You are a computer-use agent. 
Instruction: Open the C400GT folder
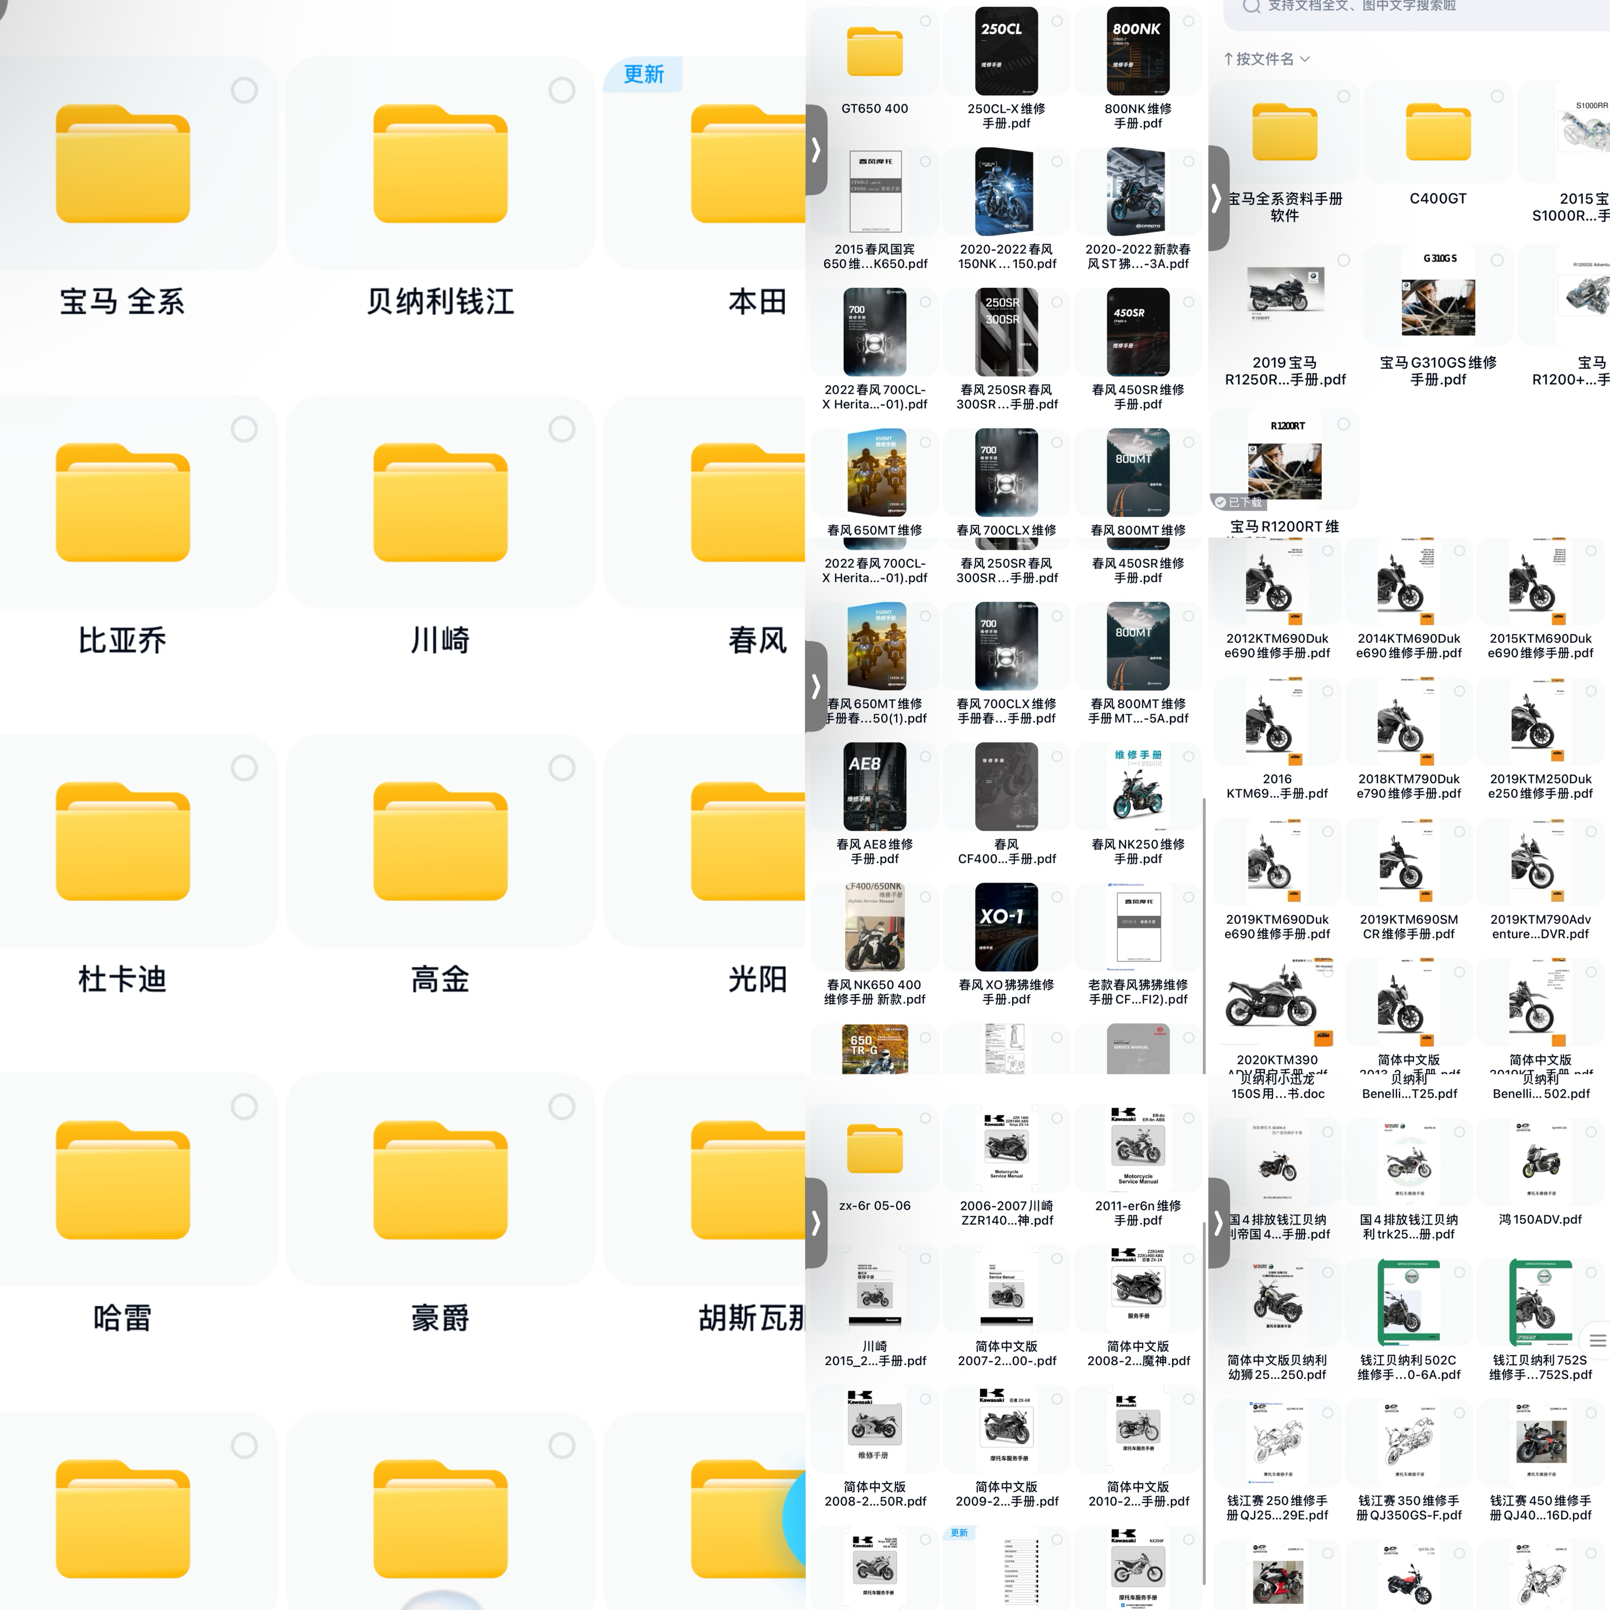(x=1438, y=132)
